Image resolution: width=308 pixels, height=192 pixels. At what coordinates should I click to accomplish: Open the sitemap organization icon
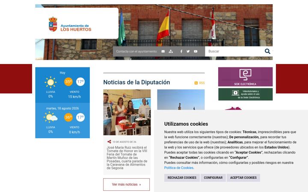pyautogui.click(x=171, y=51)
